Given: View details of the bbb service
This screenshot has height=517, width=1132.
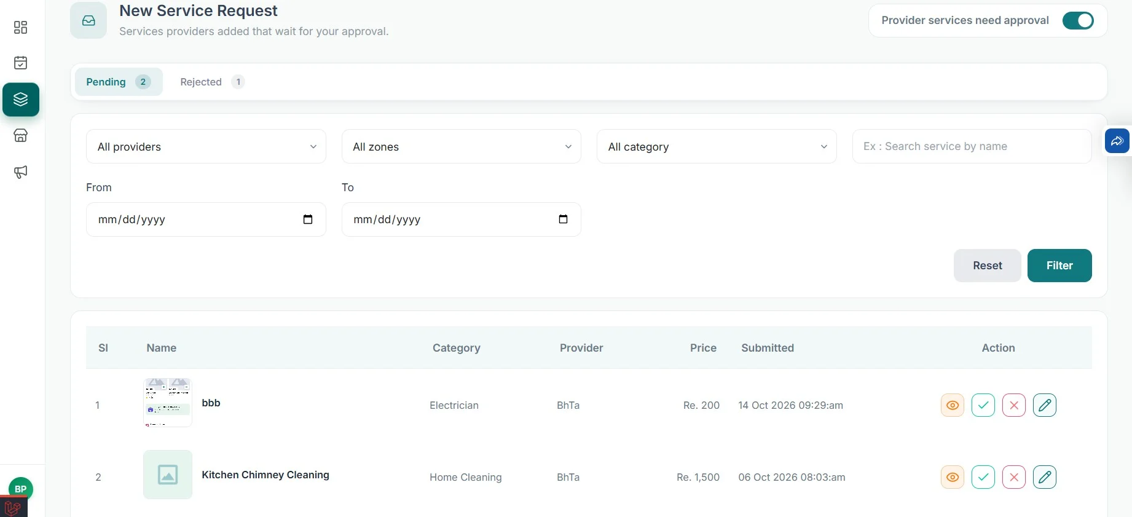Looking at the screenshot, I should 953,405.
